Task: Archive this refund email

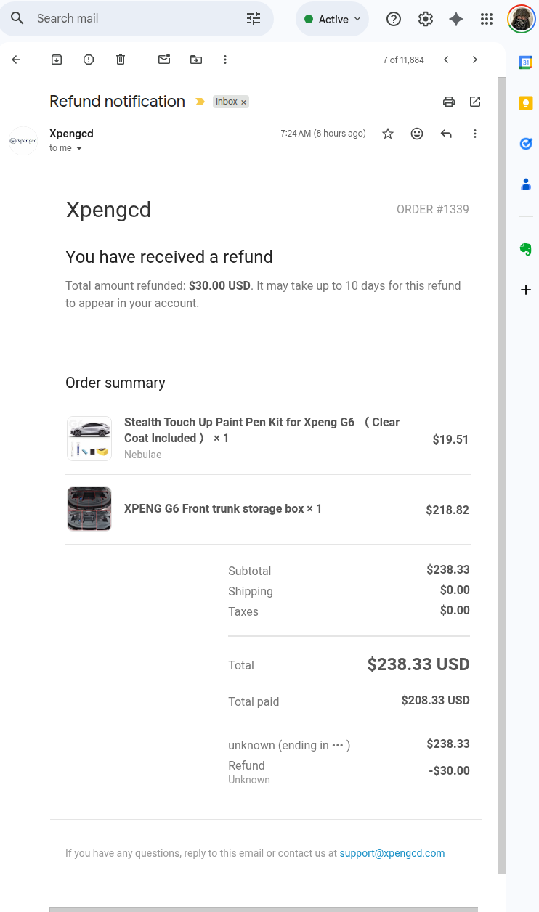Action: tap(57, 60)
